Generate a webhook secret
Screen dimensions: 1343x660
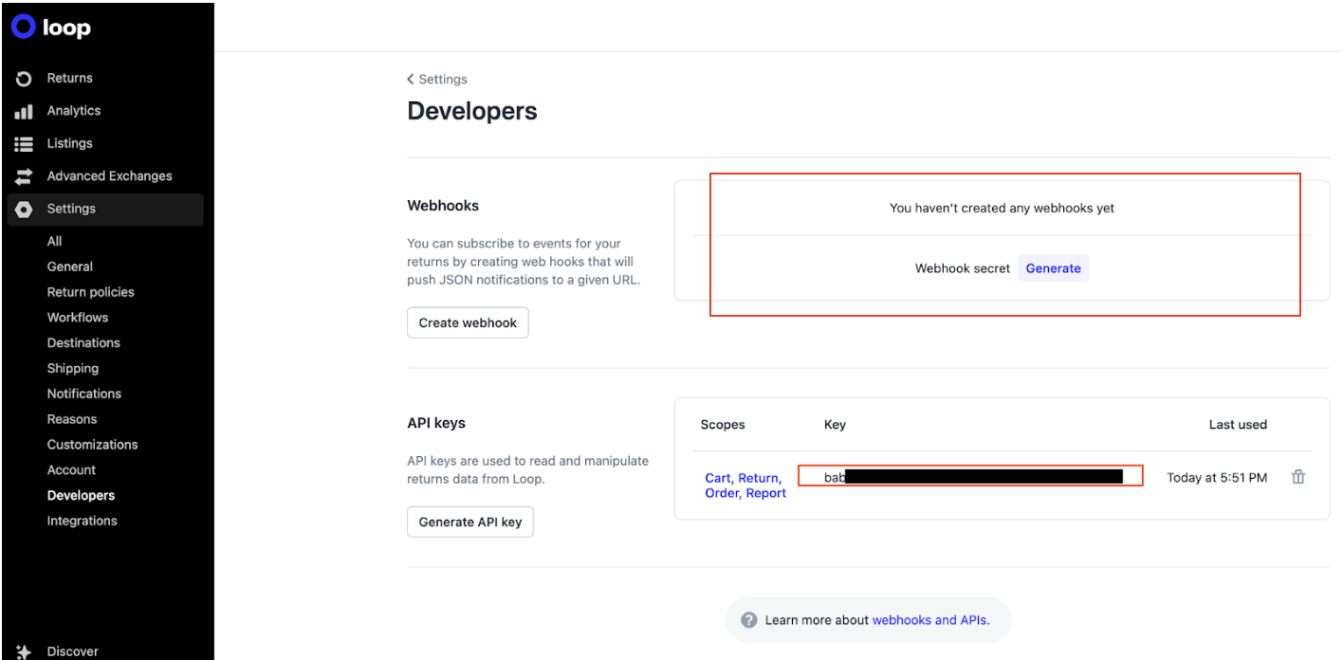pos(1053,268)
